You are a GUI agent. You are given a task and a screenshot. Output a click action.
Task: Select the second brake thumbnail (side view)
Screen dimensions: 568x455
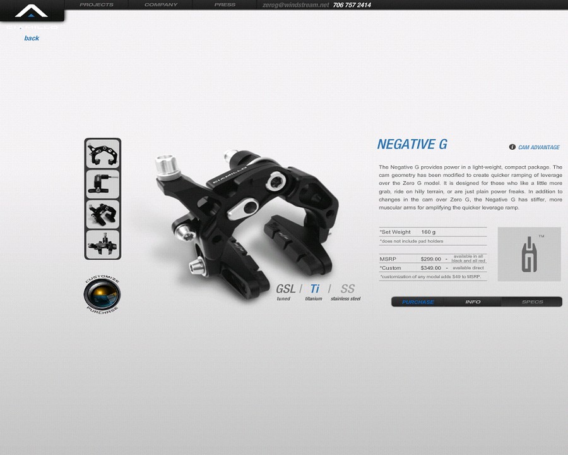pyautogui.click(x=102, y=183)
